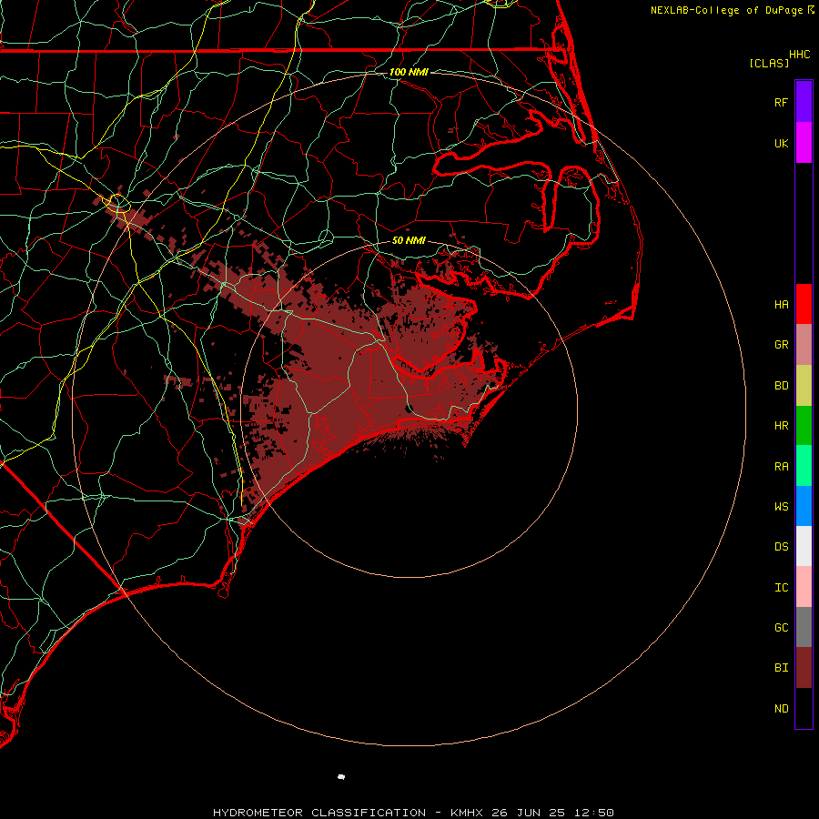819x819 pixels.
Task: Click the 50 NMI range ring label
Action: 409,240
